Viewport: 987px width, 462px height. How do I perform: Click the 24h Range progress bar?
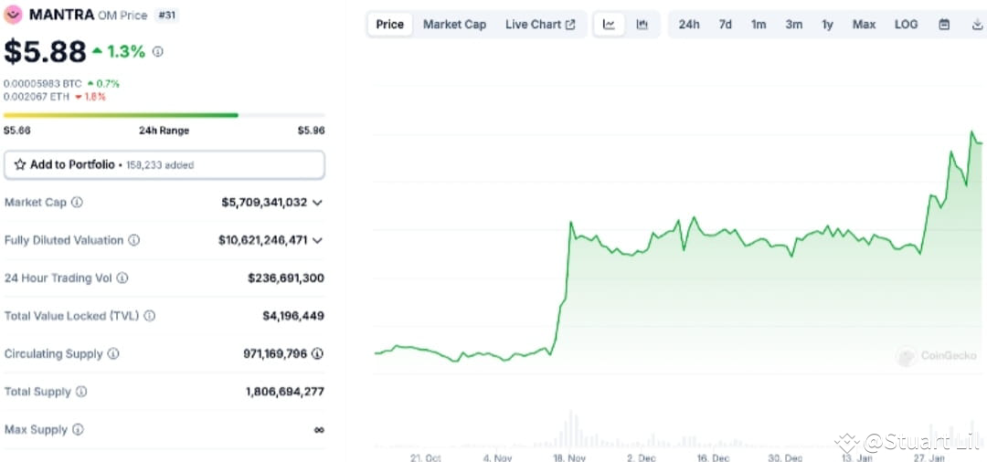(164, 115)
